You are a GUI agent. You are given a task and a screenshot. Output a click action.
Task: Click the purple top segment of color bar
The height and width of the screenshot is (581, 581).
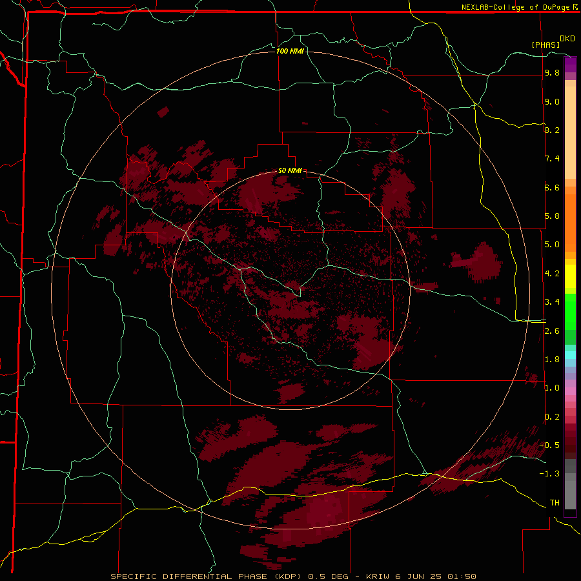click(x=570, y=65)
